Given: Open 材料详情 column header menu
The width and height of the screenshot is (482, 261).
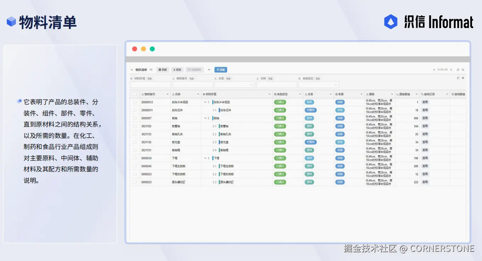Looking at the screenshot, I should 269,94.
